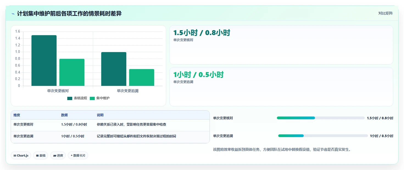The image size is (404, 170).
Task: Click the 表格流程 bar for 单次变更核对
Action: click(x=44, y=60)
